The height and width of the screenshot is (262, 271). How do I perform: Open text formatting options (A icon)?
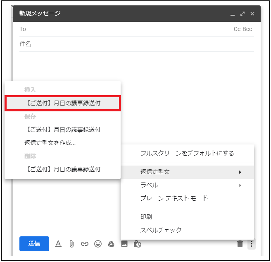click(x=58, y=244)
